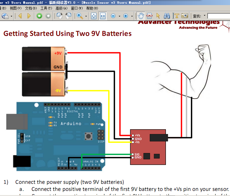
Task: Click the "SIG" pin label on sensor
Action: 137,154
